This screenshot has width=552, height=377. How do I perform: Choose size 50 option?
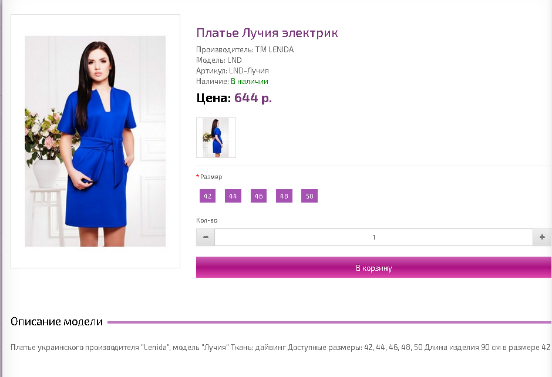[309, 196]
